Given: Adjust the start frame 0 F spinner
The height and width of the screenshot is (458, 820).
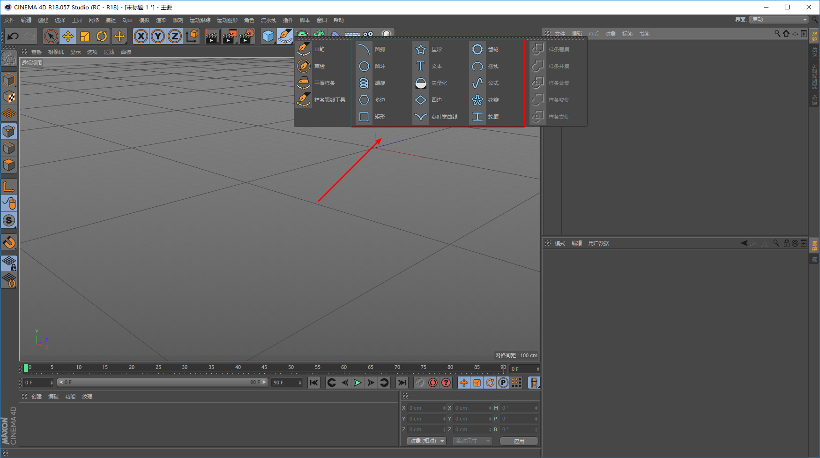Looking at the screenshot, I should [52, 383].
